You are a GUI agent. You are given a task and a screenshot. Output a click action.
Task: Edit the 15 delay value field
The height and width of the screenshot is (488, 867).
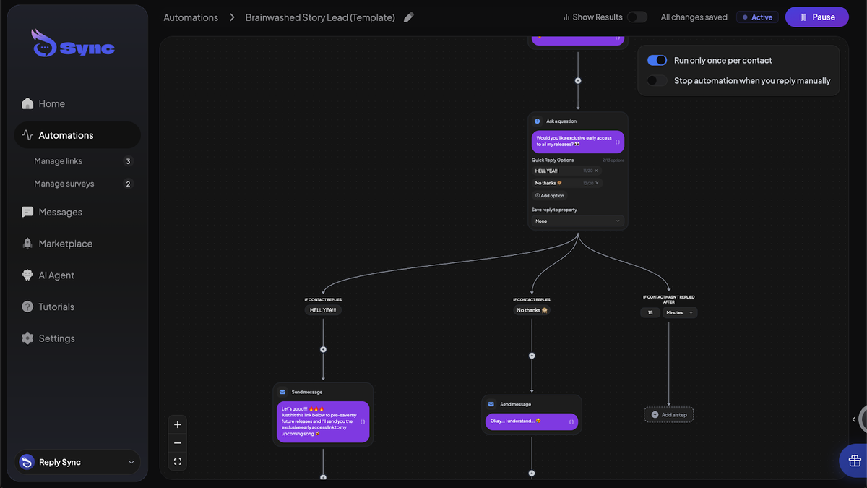650,313
